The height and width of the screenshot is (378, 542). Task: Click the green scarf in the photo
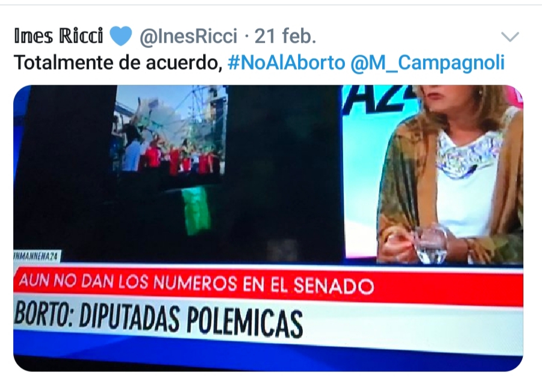[x=196, y=210]
